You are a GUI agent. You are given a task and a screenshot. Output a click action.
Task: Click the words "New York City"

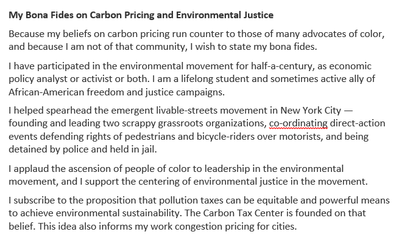pyautogui.click(x=311, y=111)
